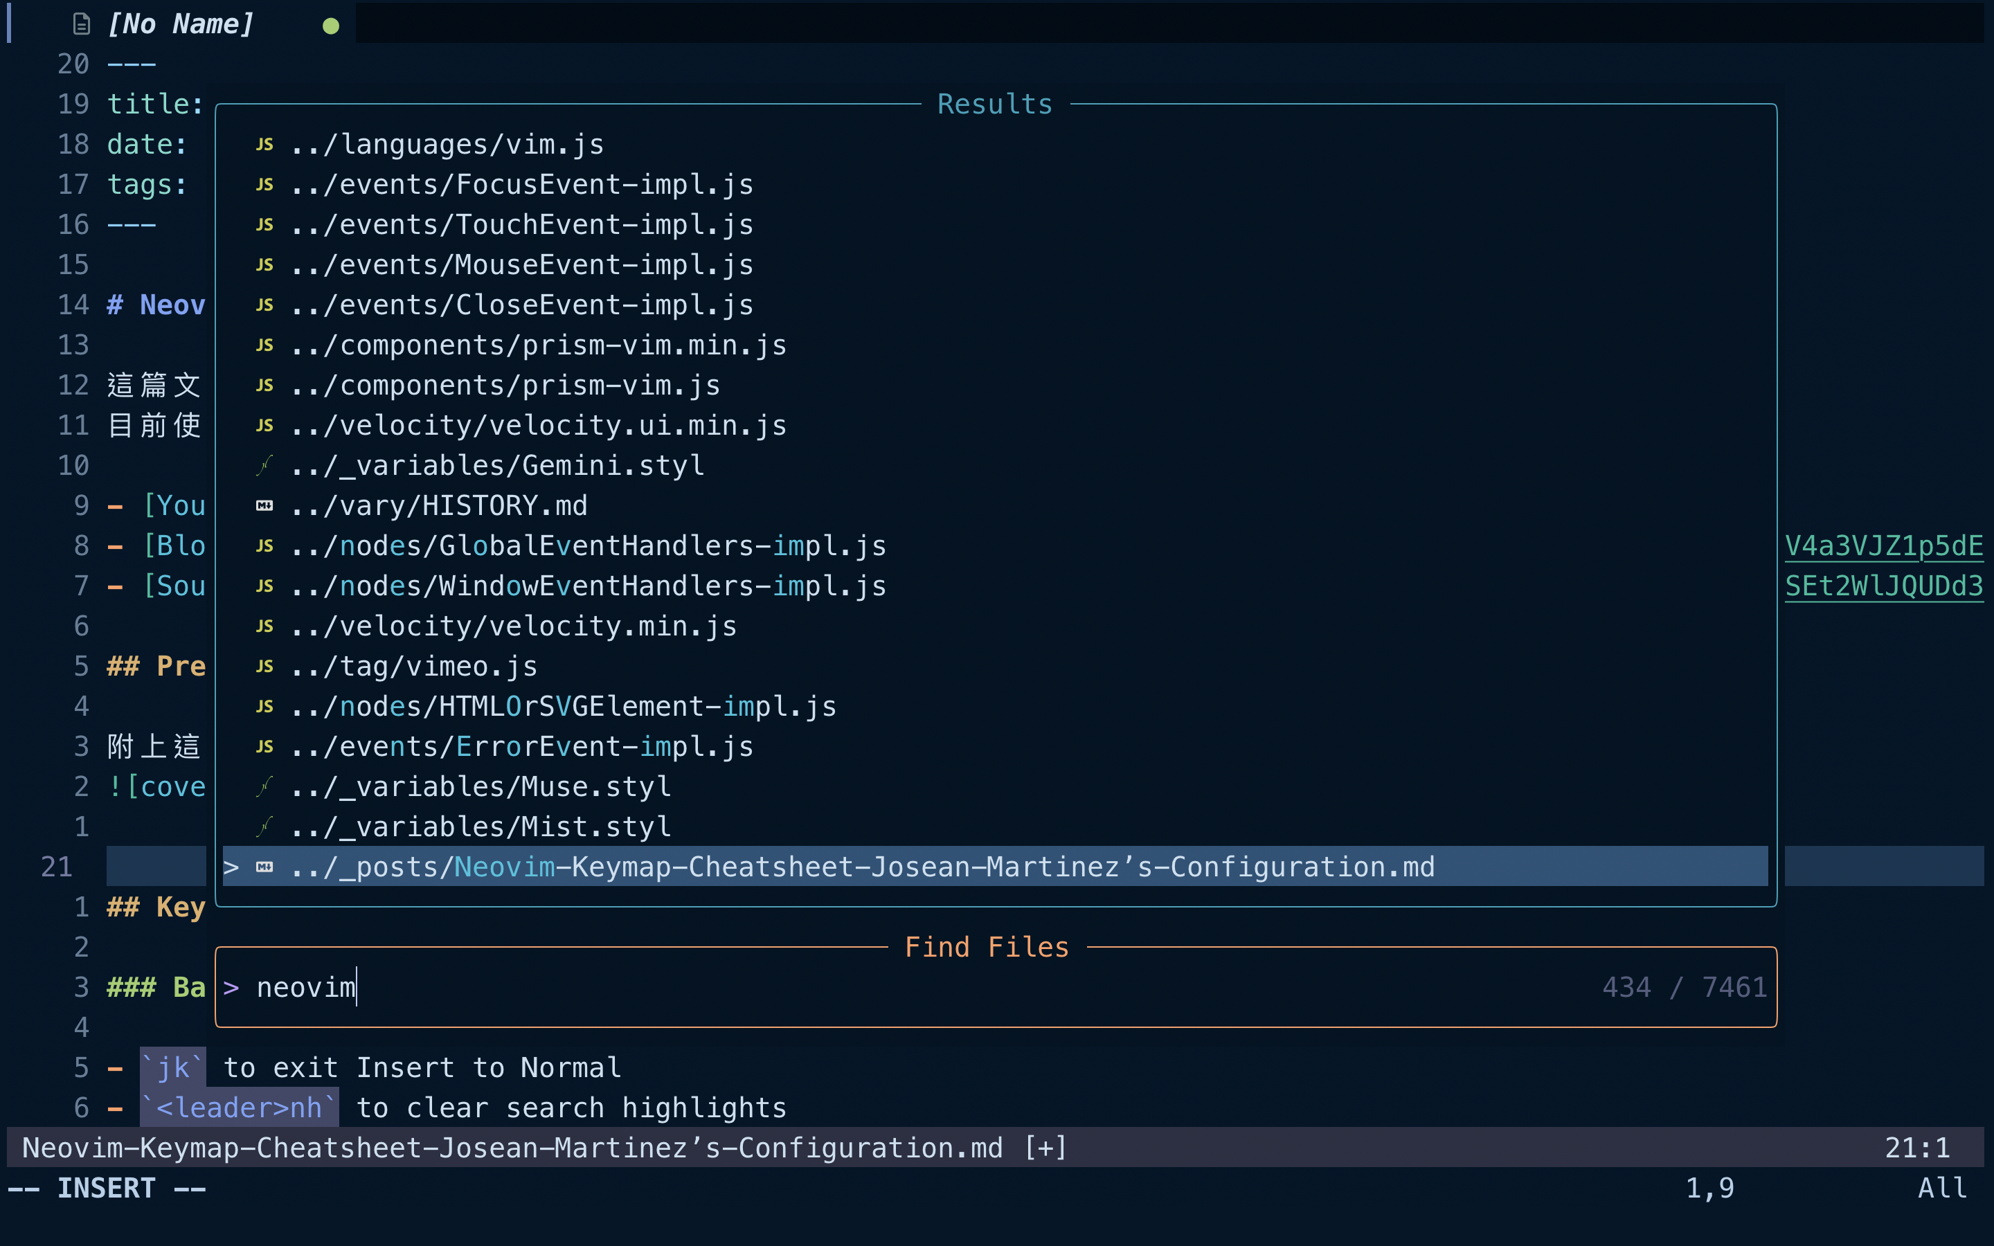
Task: Click the JS icon beside languages/vim.js
Action: pos(264,144)
